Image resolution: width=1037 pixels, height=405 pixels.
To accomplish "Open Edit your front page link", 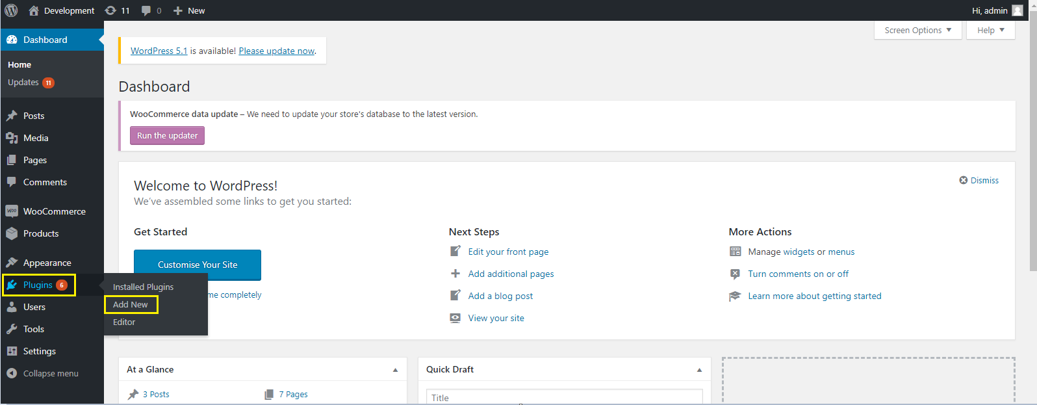I will coord(508,252).
